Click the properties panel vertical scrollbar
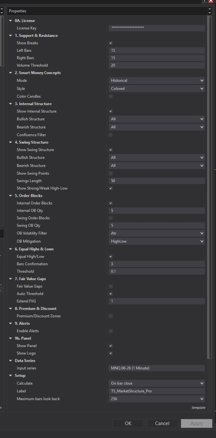This screenshot has height=438, width=216. pos(209,187)
